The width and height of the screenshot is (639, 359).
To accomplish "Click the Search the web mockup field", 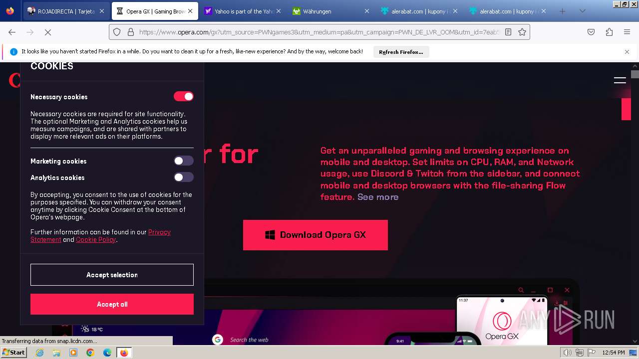I will (249, 340).
